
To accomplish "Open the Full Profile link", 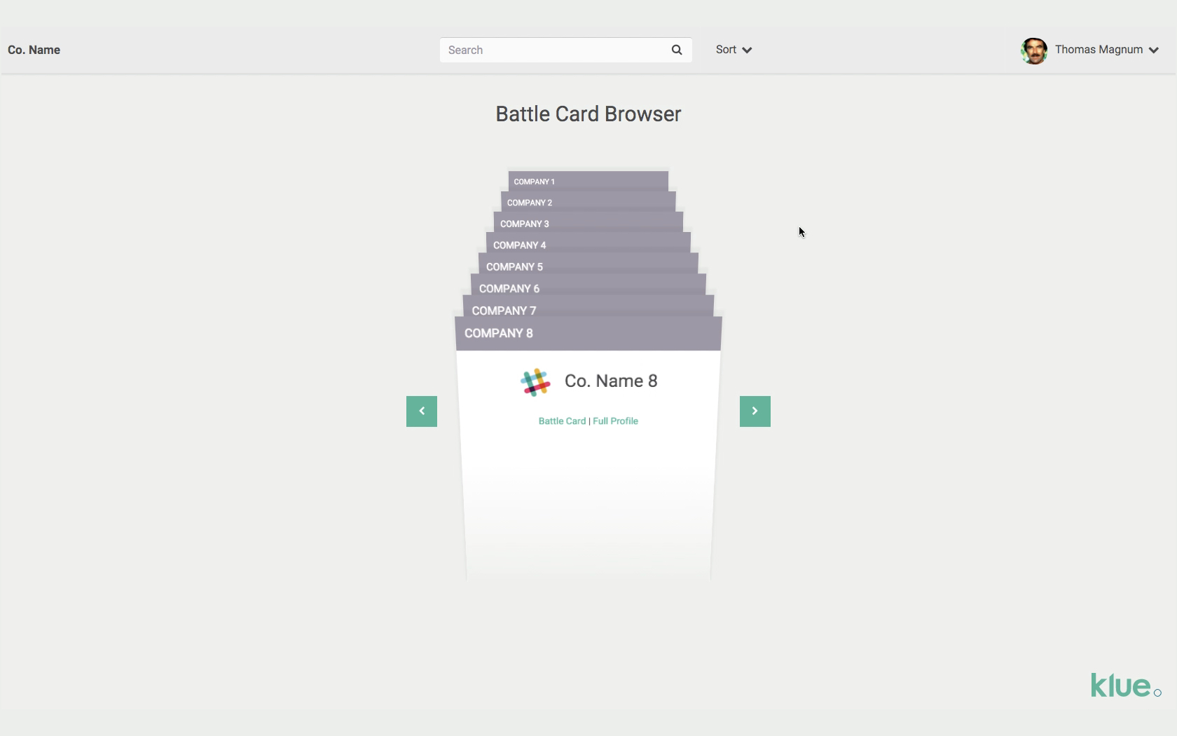I will (x=615, y=421).
